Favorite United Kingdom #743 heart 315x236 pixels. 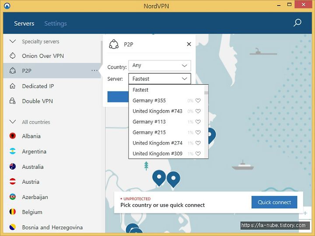198,111
